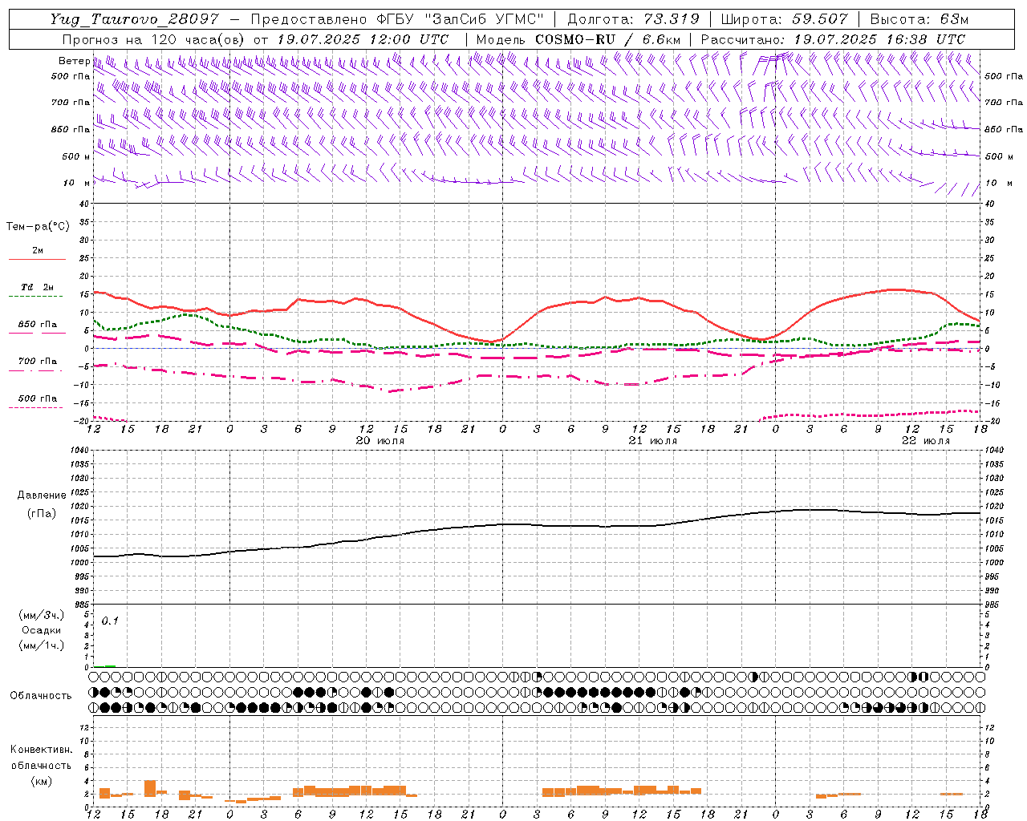The image size is (1027, 821).
Task: Click the 0.1 precipitation amount value
Action: (110, 621)
